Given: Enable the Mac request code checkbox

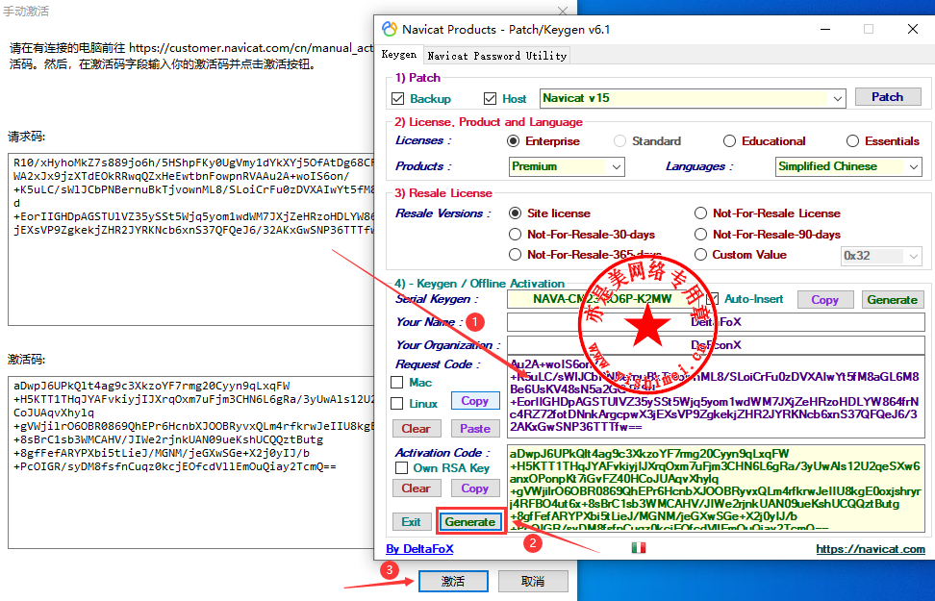Looking at the screenshot, I should tap(397, 382).
